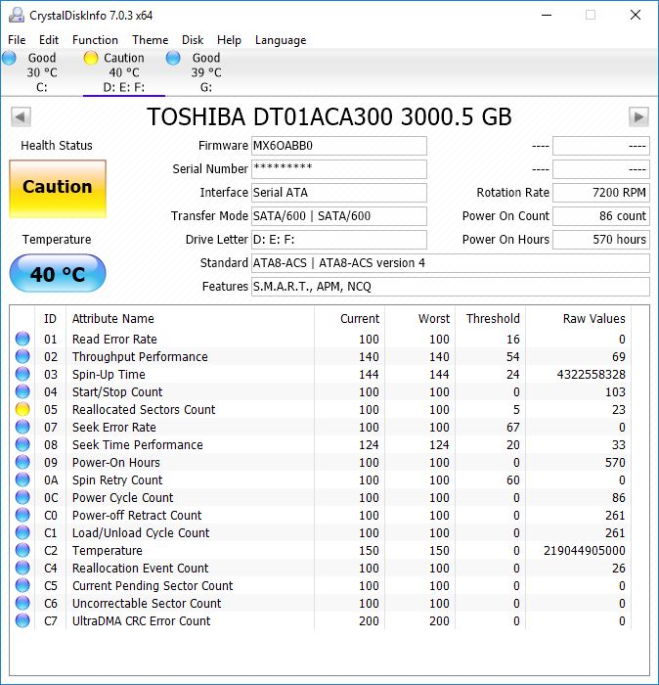This screenshot has height=685, width=659.
Task: Click raw value 219044905000 for Temperature
Action: [x=585, y=550]
